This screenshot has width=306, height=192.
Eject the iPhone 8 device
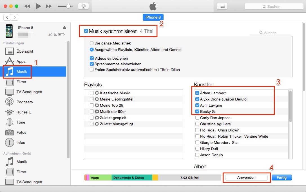point(64,27)
